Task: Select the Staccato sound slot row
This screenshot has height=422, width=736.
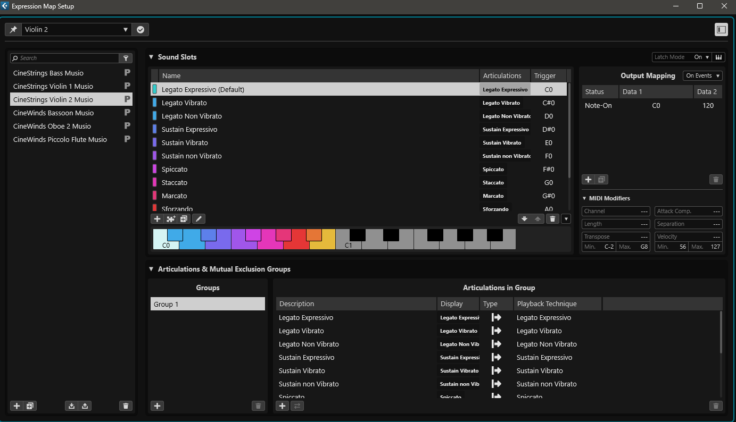Action: (359, 183)
